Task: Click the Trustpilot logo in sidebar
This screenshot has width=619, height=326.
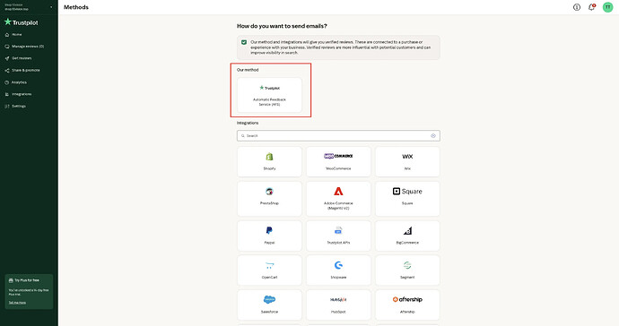Action: pos(22,22)
